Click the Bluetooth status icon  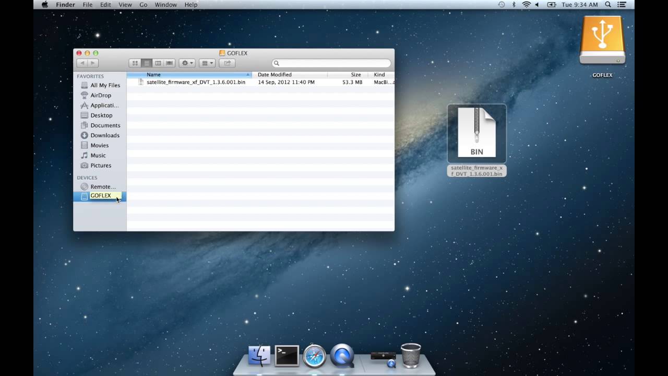514,5
